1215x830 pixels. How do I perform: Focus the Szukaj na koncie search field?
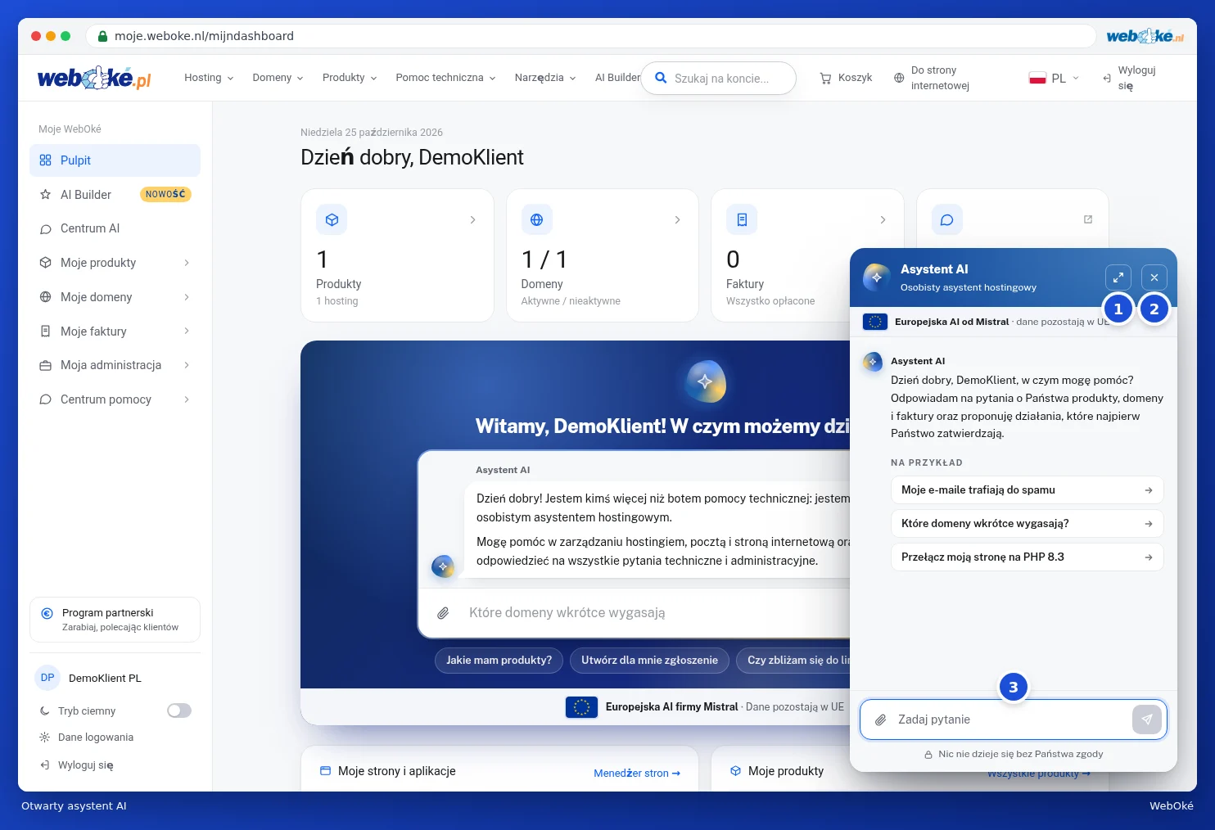718,79
